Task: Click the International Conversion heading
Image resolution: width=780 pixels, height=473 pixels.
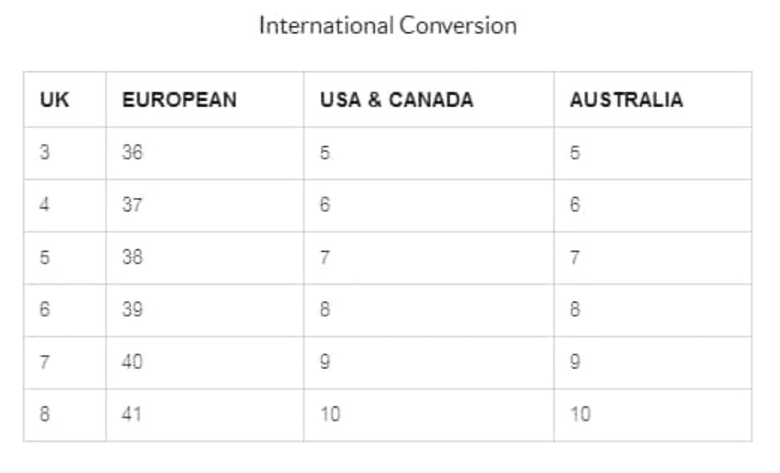Action: (388, 26)
